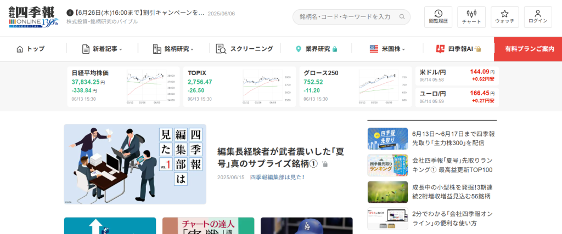562x234 pixels.
Task: Click the lock icon beside 四季報AI
Action: (x=478, y=49)
